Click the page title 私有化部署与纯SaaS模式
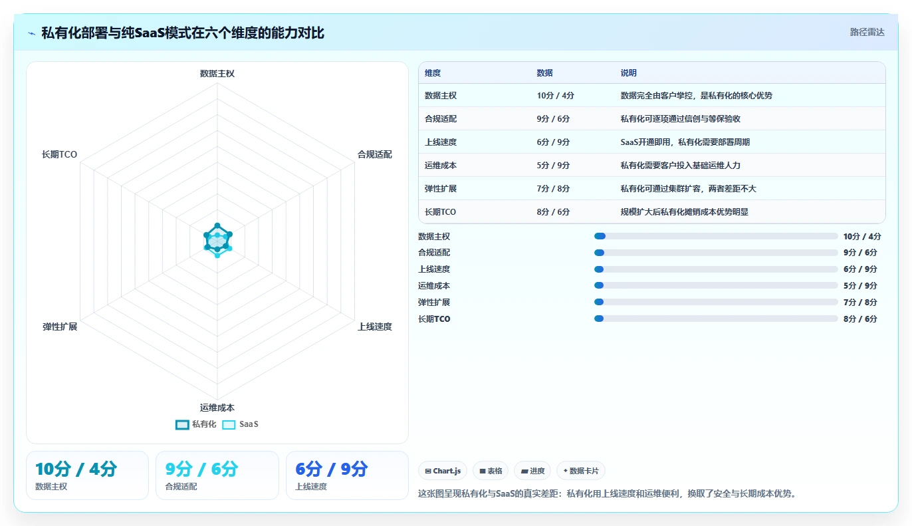 (183, 33)
